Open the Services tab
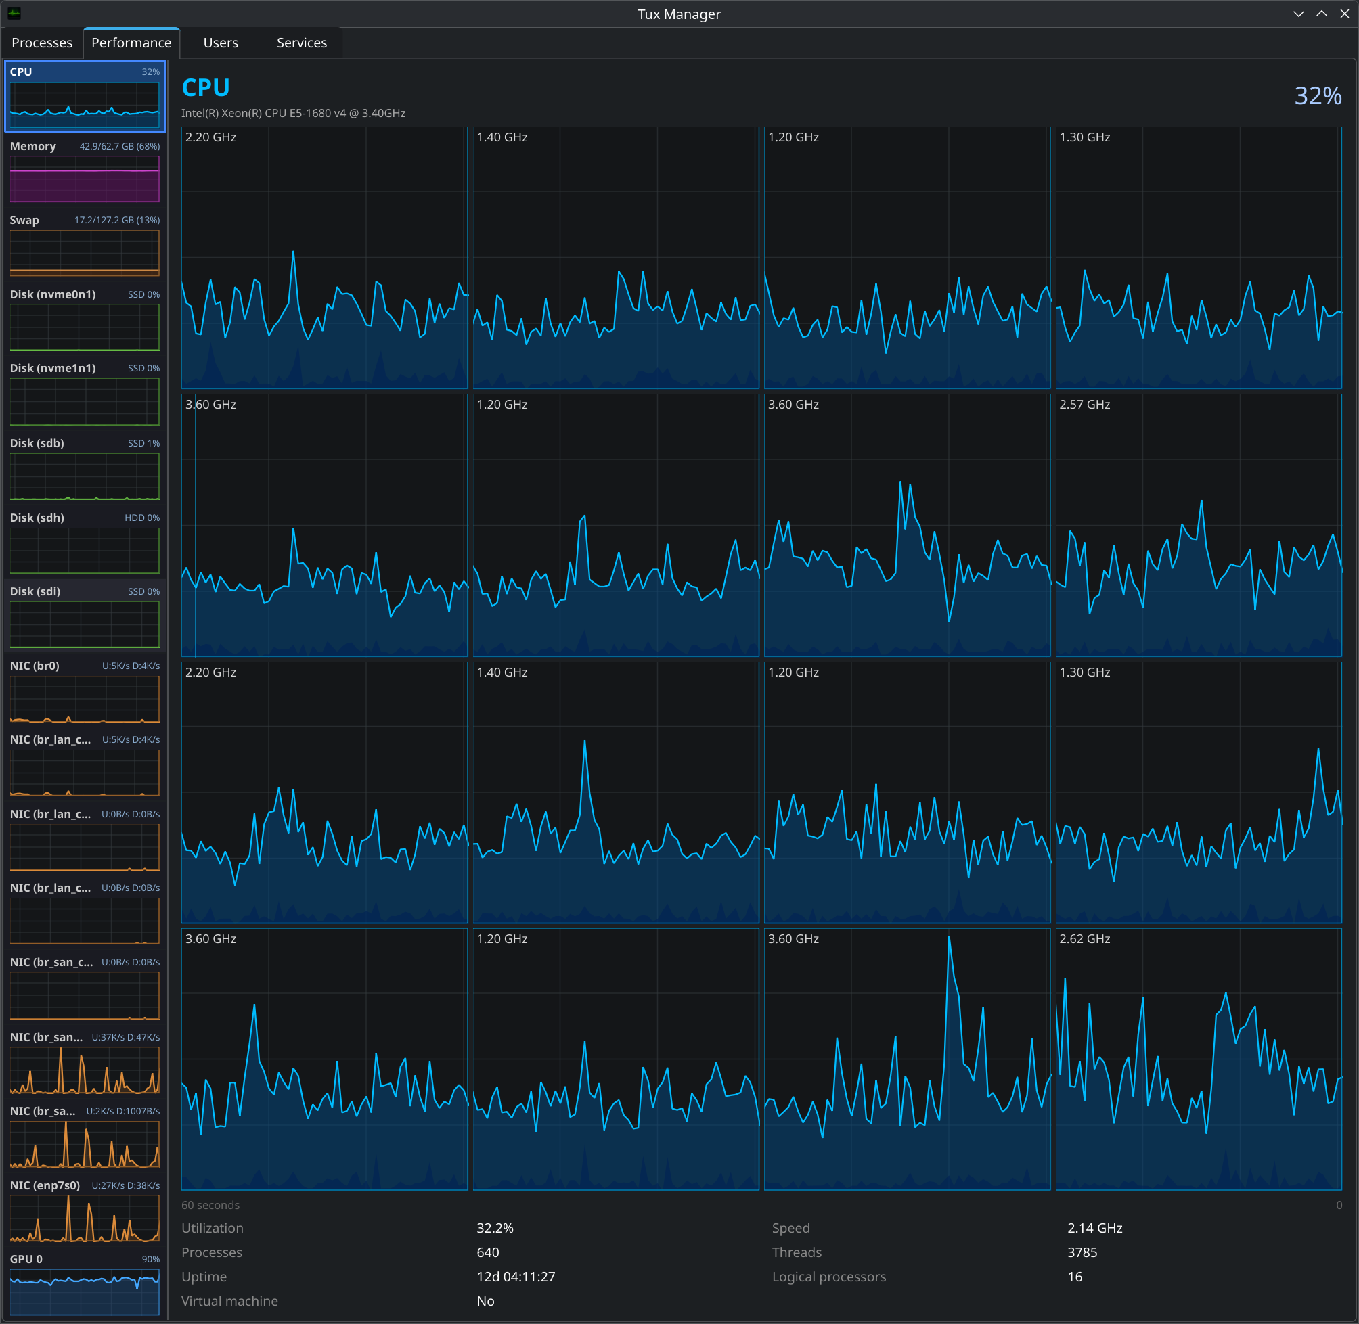Screen dimensions: 1359x1324 (x=301, y=43)
